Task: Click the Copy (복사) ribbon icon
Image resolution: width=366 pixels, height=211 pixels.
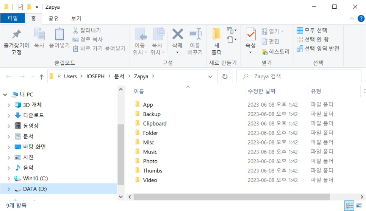Action: coord(39,34)
